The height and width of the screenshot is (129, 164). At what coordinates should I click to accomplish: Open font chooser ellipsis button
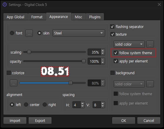tap(29, 33)
